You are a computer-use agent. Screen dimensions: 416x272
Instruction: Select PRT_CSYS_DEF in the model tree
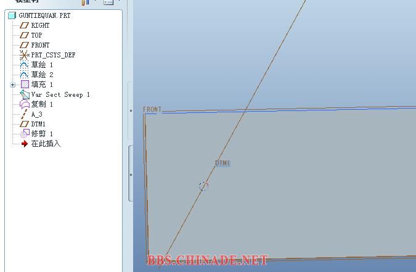(x=53, y=55)
